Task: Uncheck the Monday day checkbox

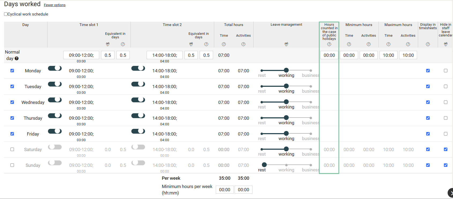Action: point(12,71)
